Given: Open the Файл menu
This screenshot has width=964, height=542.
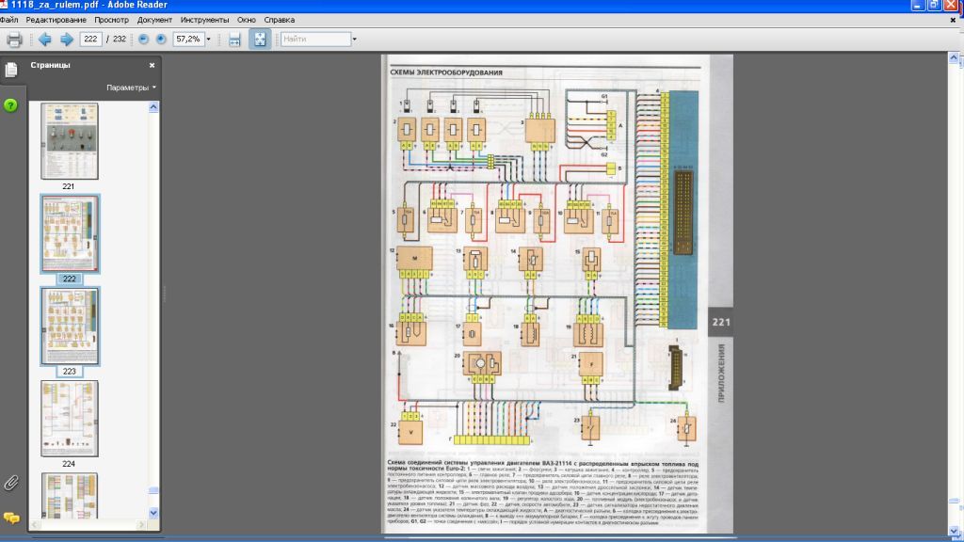Looking at the screenshot, I should 9,20.
